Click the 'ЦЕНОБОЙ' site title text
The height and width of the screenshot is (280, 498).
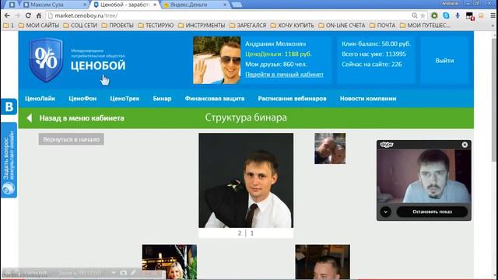98,65
